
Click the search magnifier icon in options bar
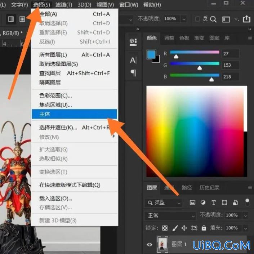point(213,19)
